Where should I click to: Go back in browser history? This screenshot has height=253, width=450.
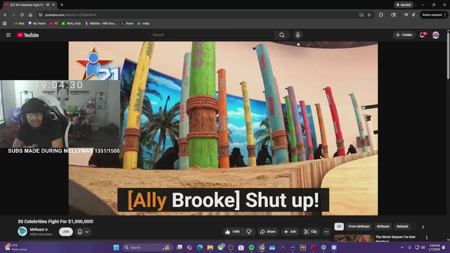coord(5,15)
